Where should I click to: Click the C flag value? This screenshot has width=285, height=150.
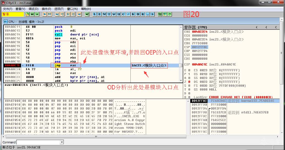pyautogui.click(x=189, y=70)
